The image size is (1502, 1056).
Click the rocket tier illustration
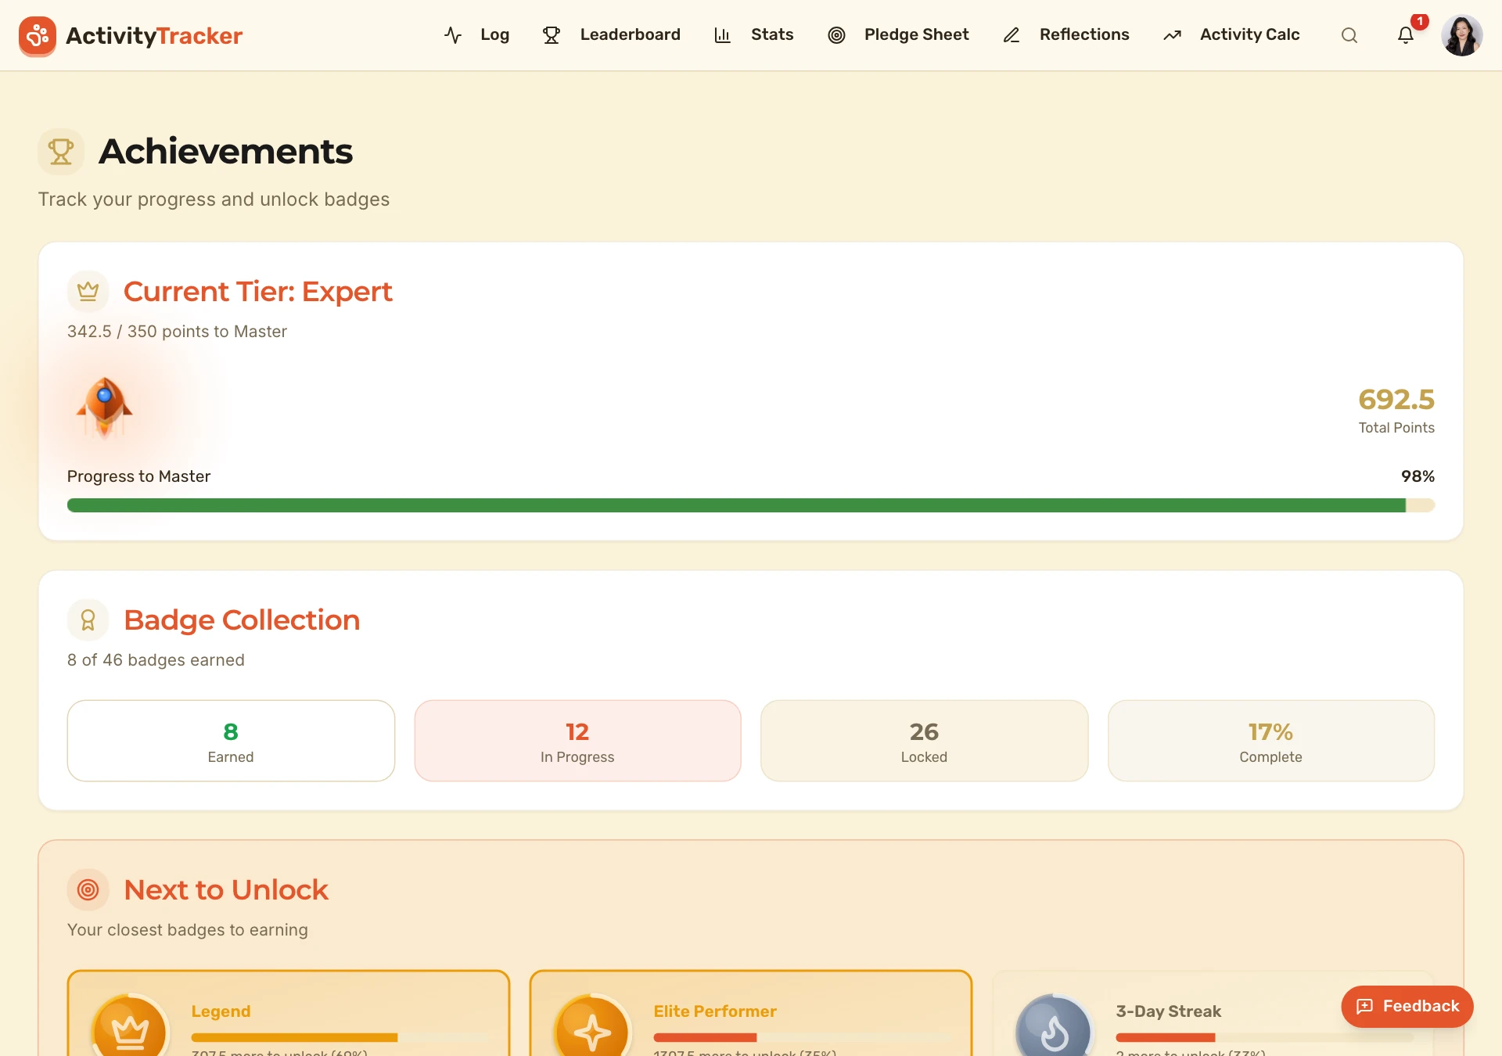click(104, 407)
